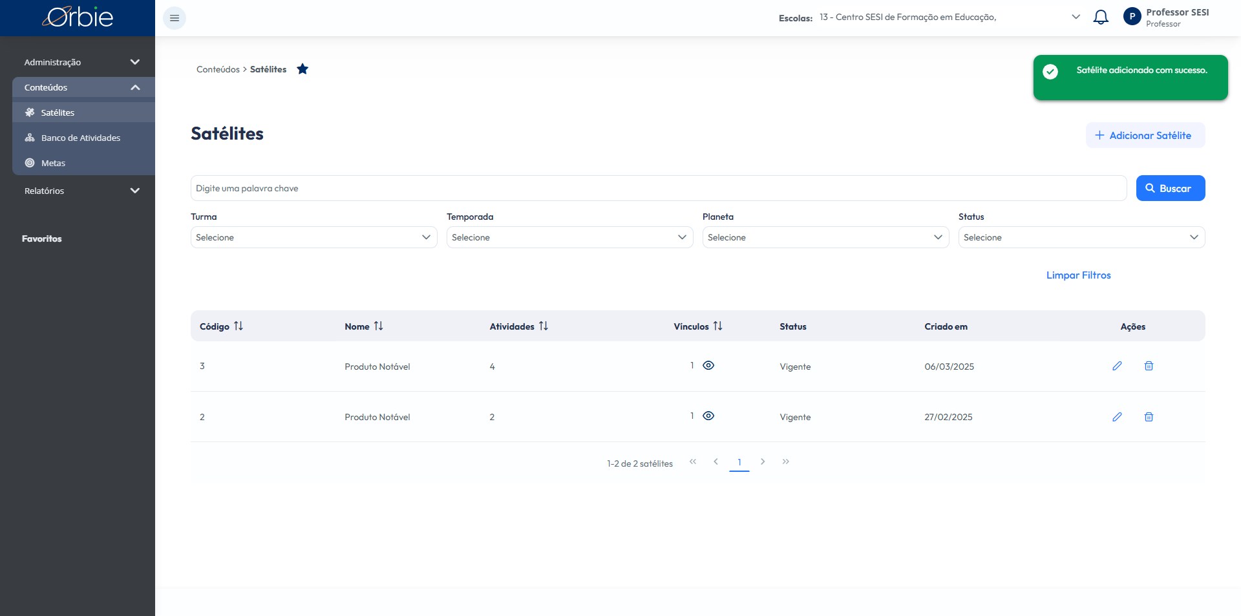1241x616 pixels.
Task: Dismiss the 'Satélite adicionado com sucesso' toast
Action: (x=1130, y=78)
